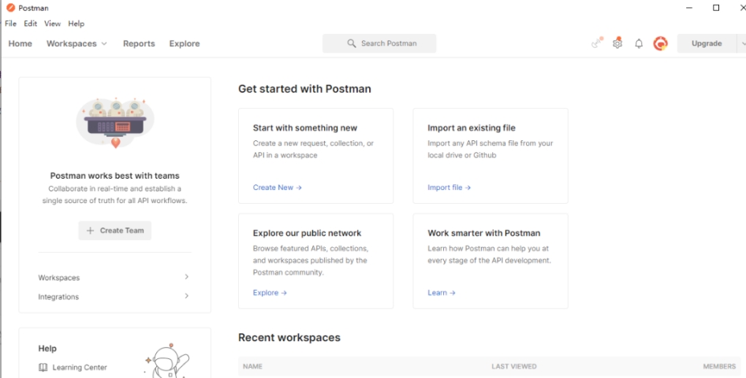746x378 pixels.
Task: Open the Help menu
Action: (x=76, y=24)
